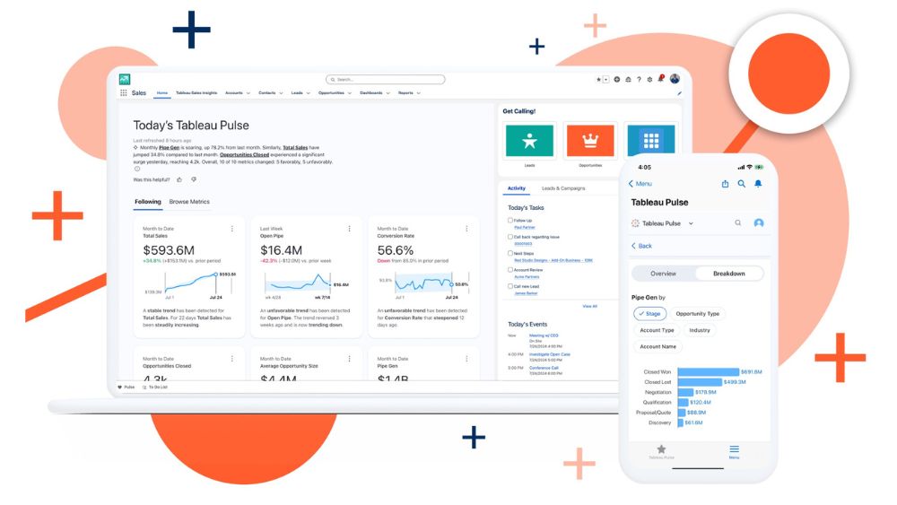Click the View All tasks link
Image resolution: width=897 pixels, height=505 pixels.
click(x=590, y=307)
